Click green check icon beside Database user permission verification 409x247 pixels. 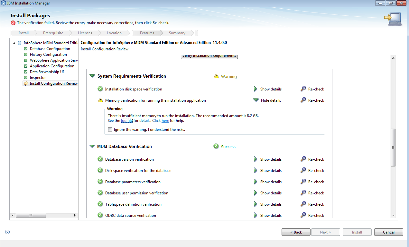coord(100,193)
